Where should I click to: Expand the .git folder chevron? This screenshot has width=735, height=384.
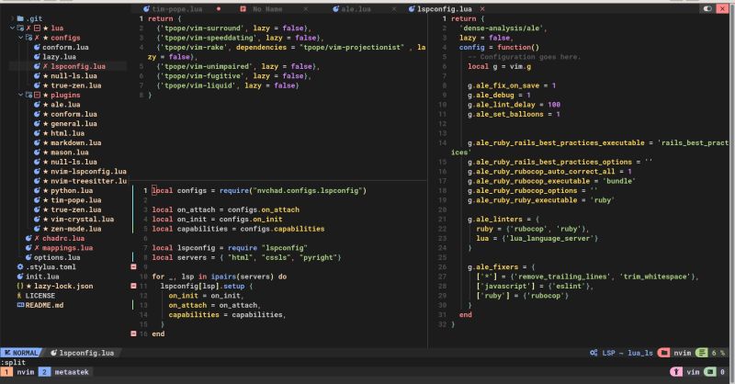coord(12,18)
